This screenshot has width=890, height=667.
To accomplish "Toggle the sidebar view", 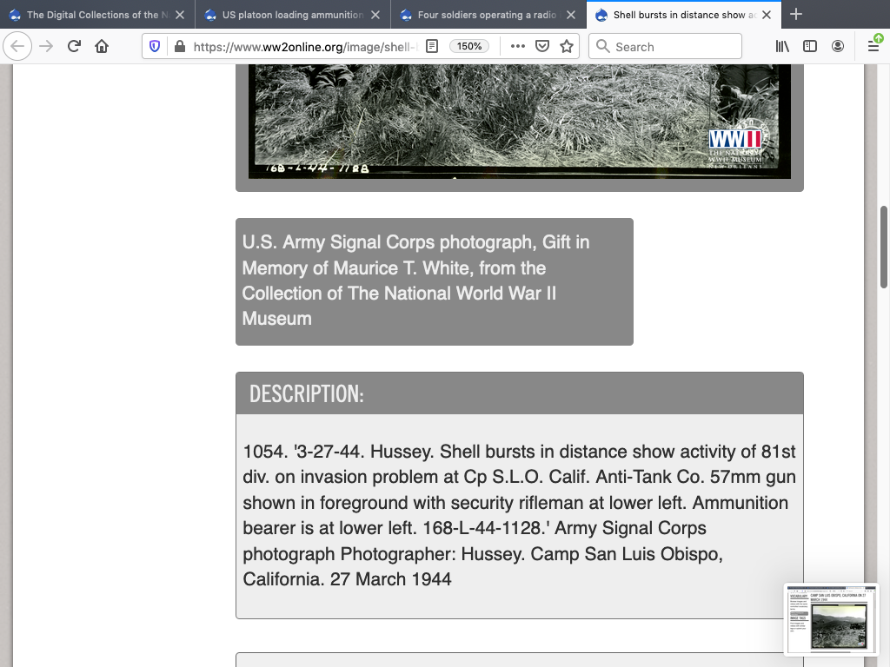I will coord(810,47).
